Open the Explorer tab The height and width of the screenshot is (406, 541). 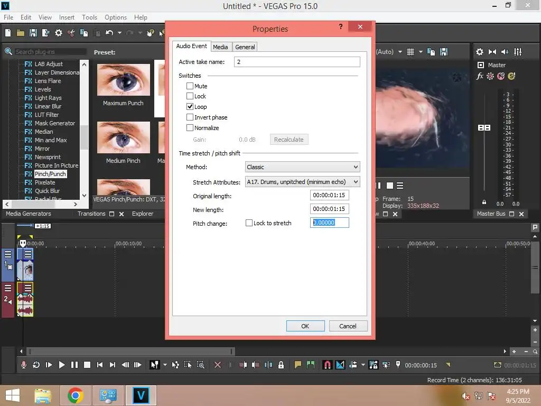pos(143,214)
